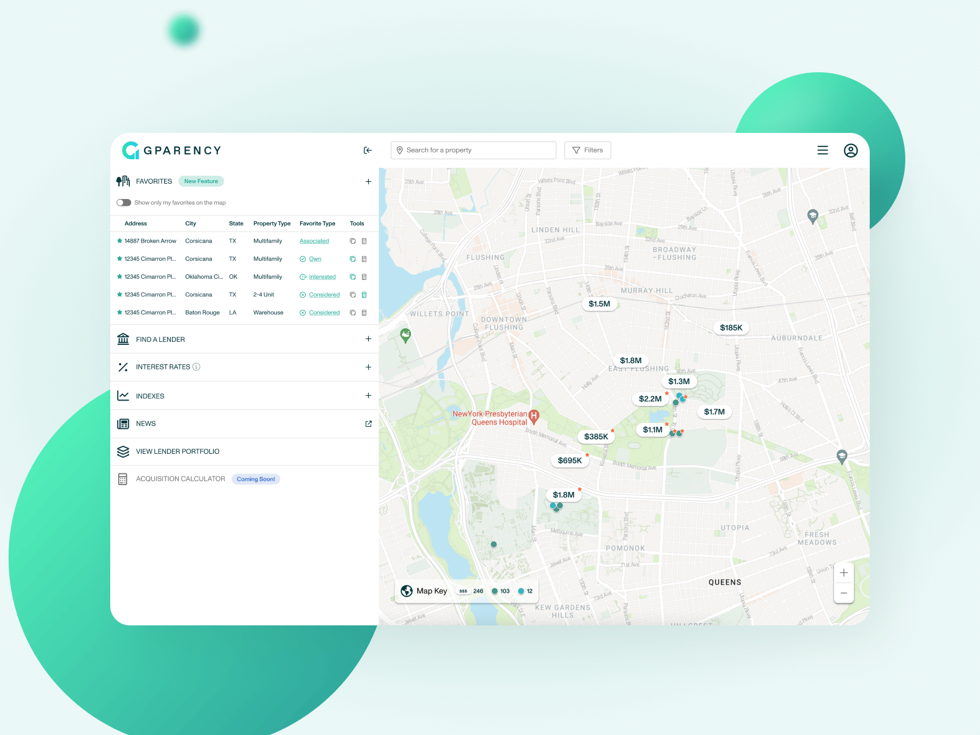Screen dimensions: 980x735
Task: Expand the Interest Rates section
Action: (x=368, y=367)
